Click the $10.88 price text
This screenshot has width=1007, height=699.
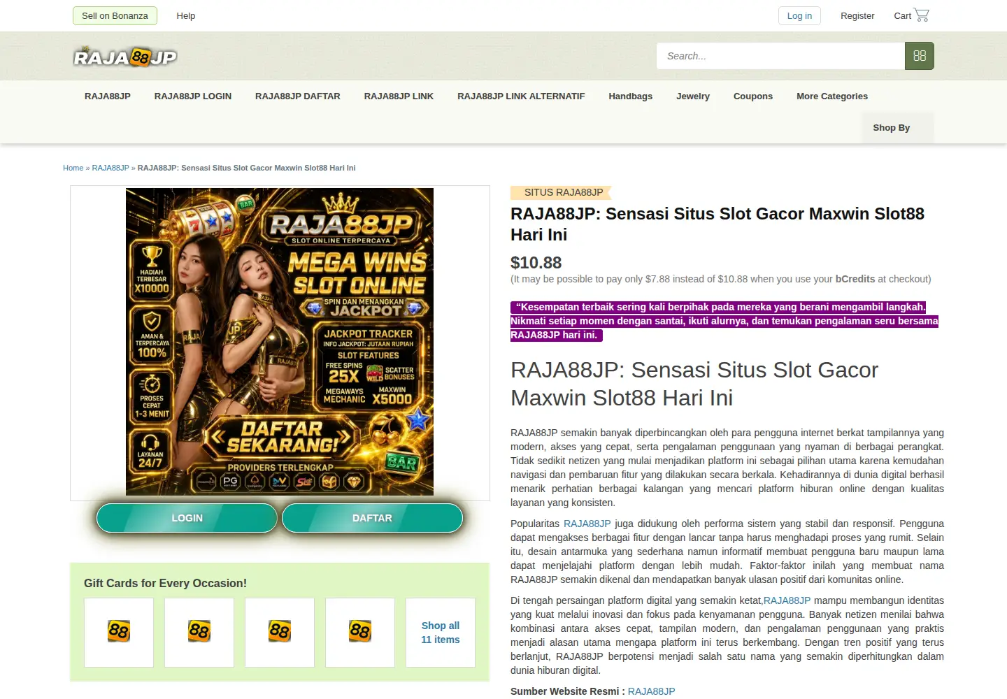pyautogui.click(x=536, y=263)
